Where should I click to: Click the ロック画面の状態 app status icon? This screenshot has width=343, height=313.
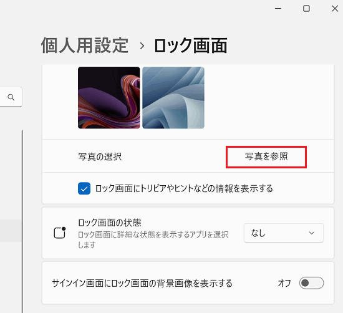coord(60,233)
